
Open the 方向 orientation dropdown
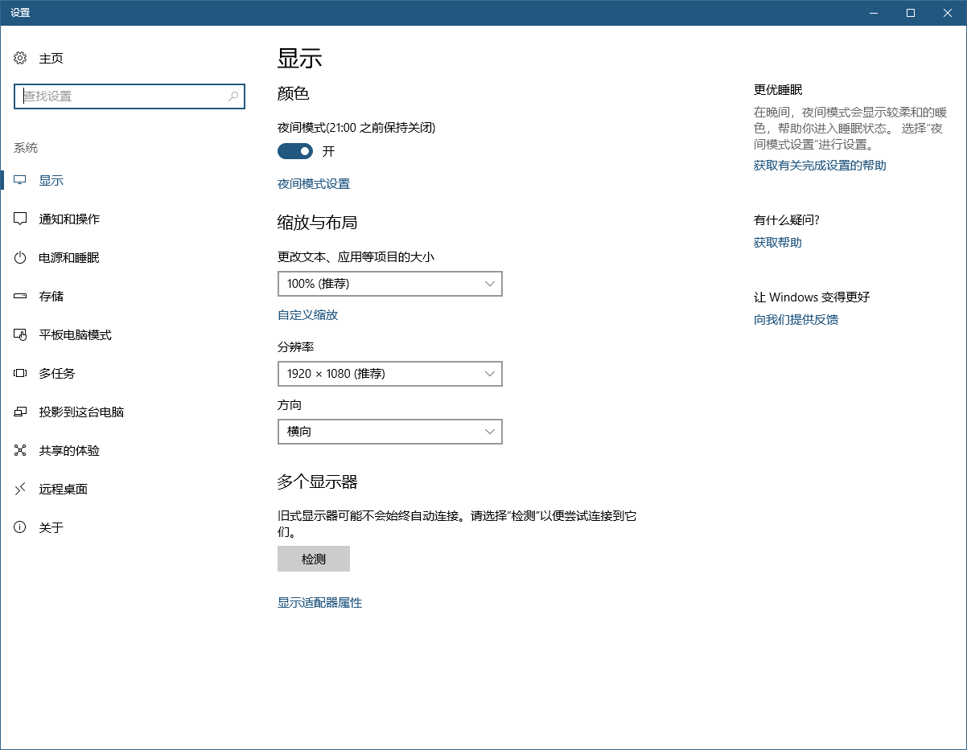(389, 432)
